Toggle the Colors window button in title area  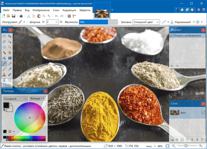(192, 10)
